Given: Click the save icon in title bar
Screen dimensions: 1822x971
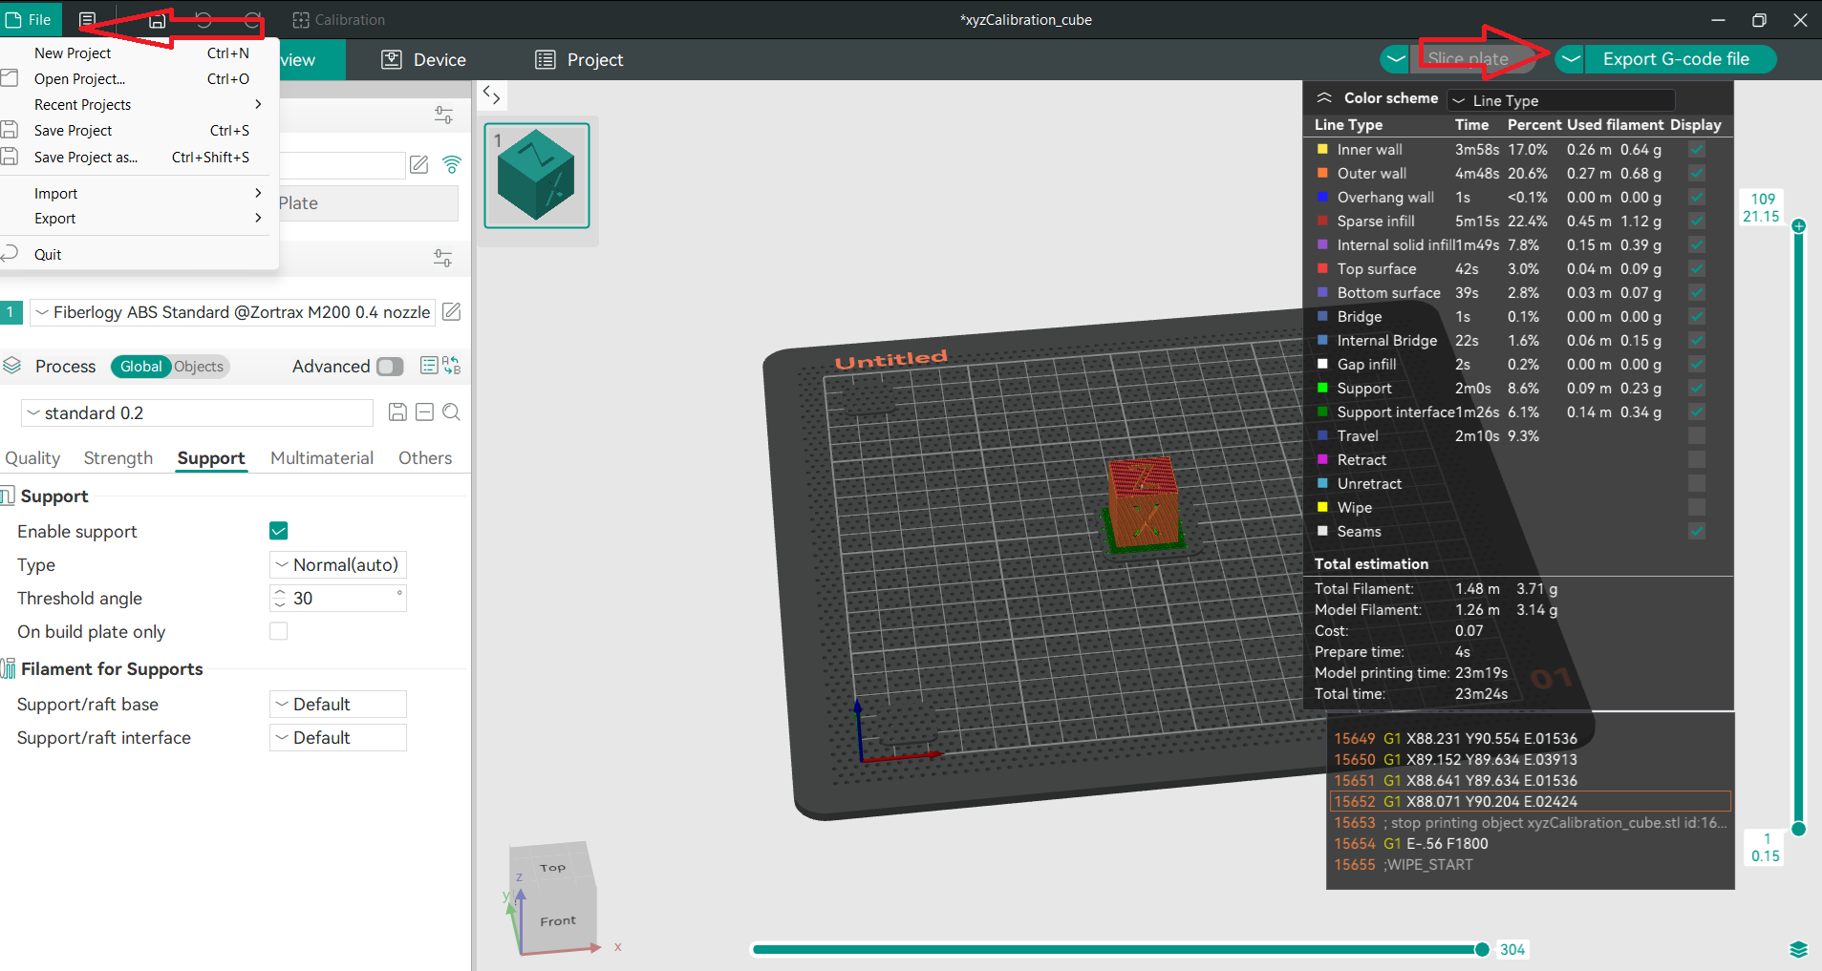Looking at the screenshot, I should [158, 20].
